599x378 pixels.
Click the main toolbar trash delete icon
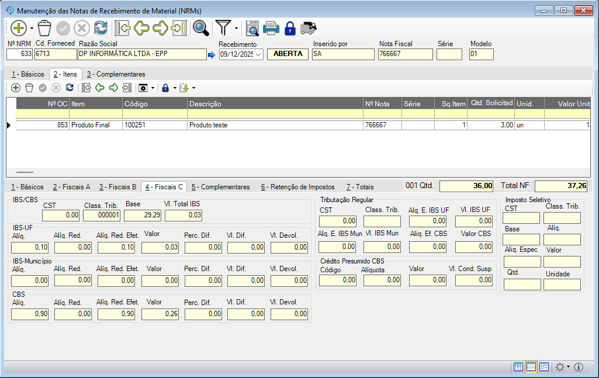(44, 28)
